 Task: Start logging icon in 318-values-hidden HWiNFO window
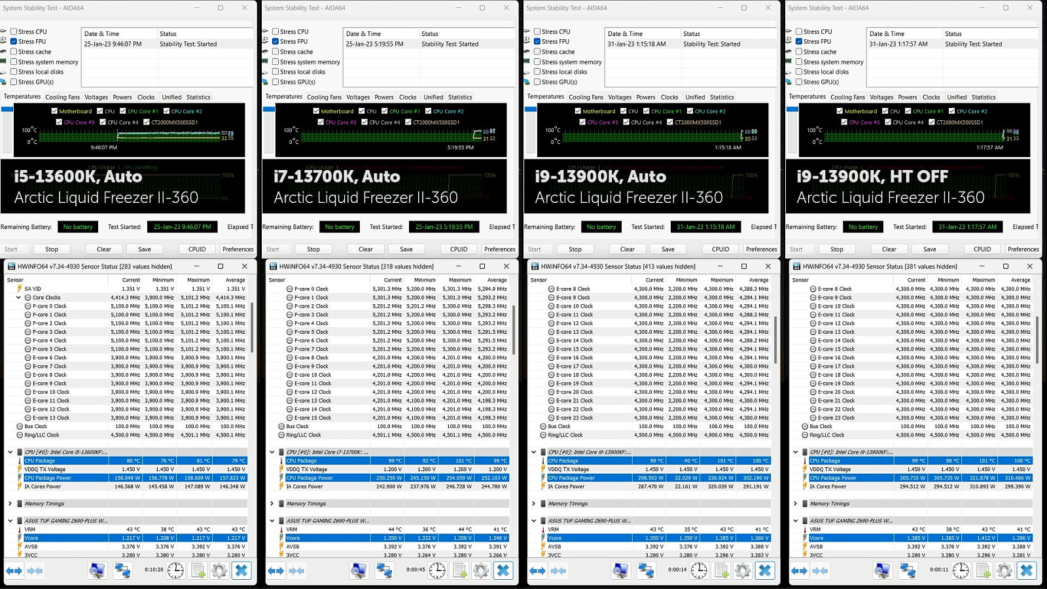pyautogui.click(x=460, y=571)
